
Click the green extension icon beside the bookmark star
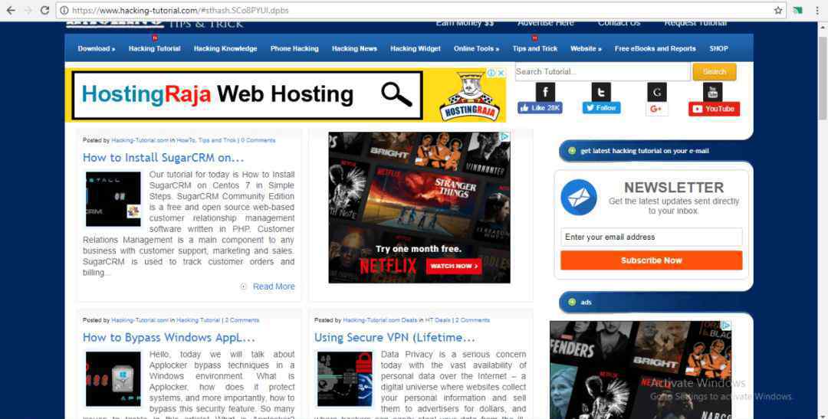[x=798, y=10]
